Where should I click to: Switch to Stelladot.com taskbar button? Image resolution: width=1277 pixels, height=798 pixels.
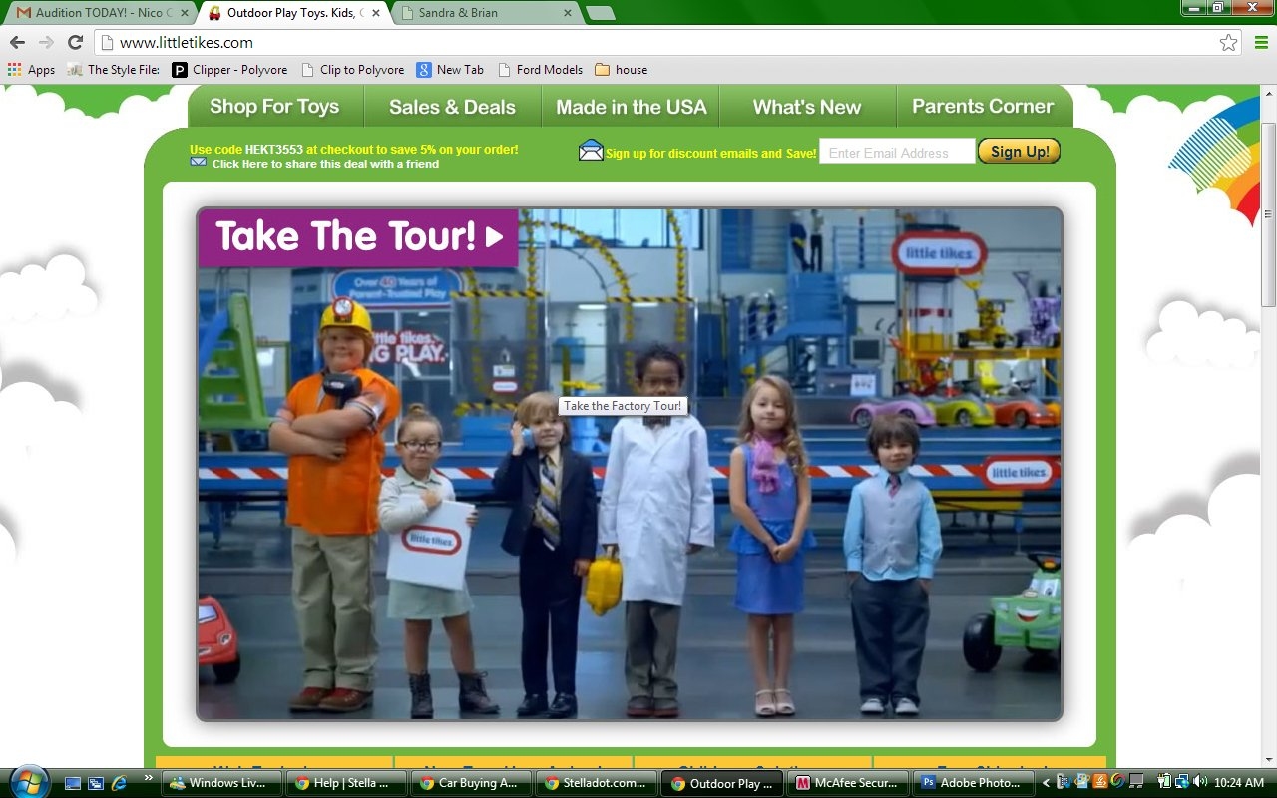click(596, 783)
